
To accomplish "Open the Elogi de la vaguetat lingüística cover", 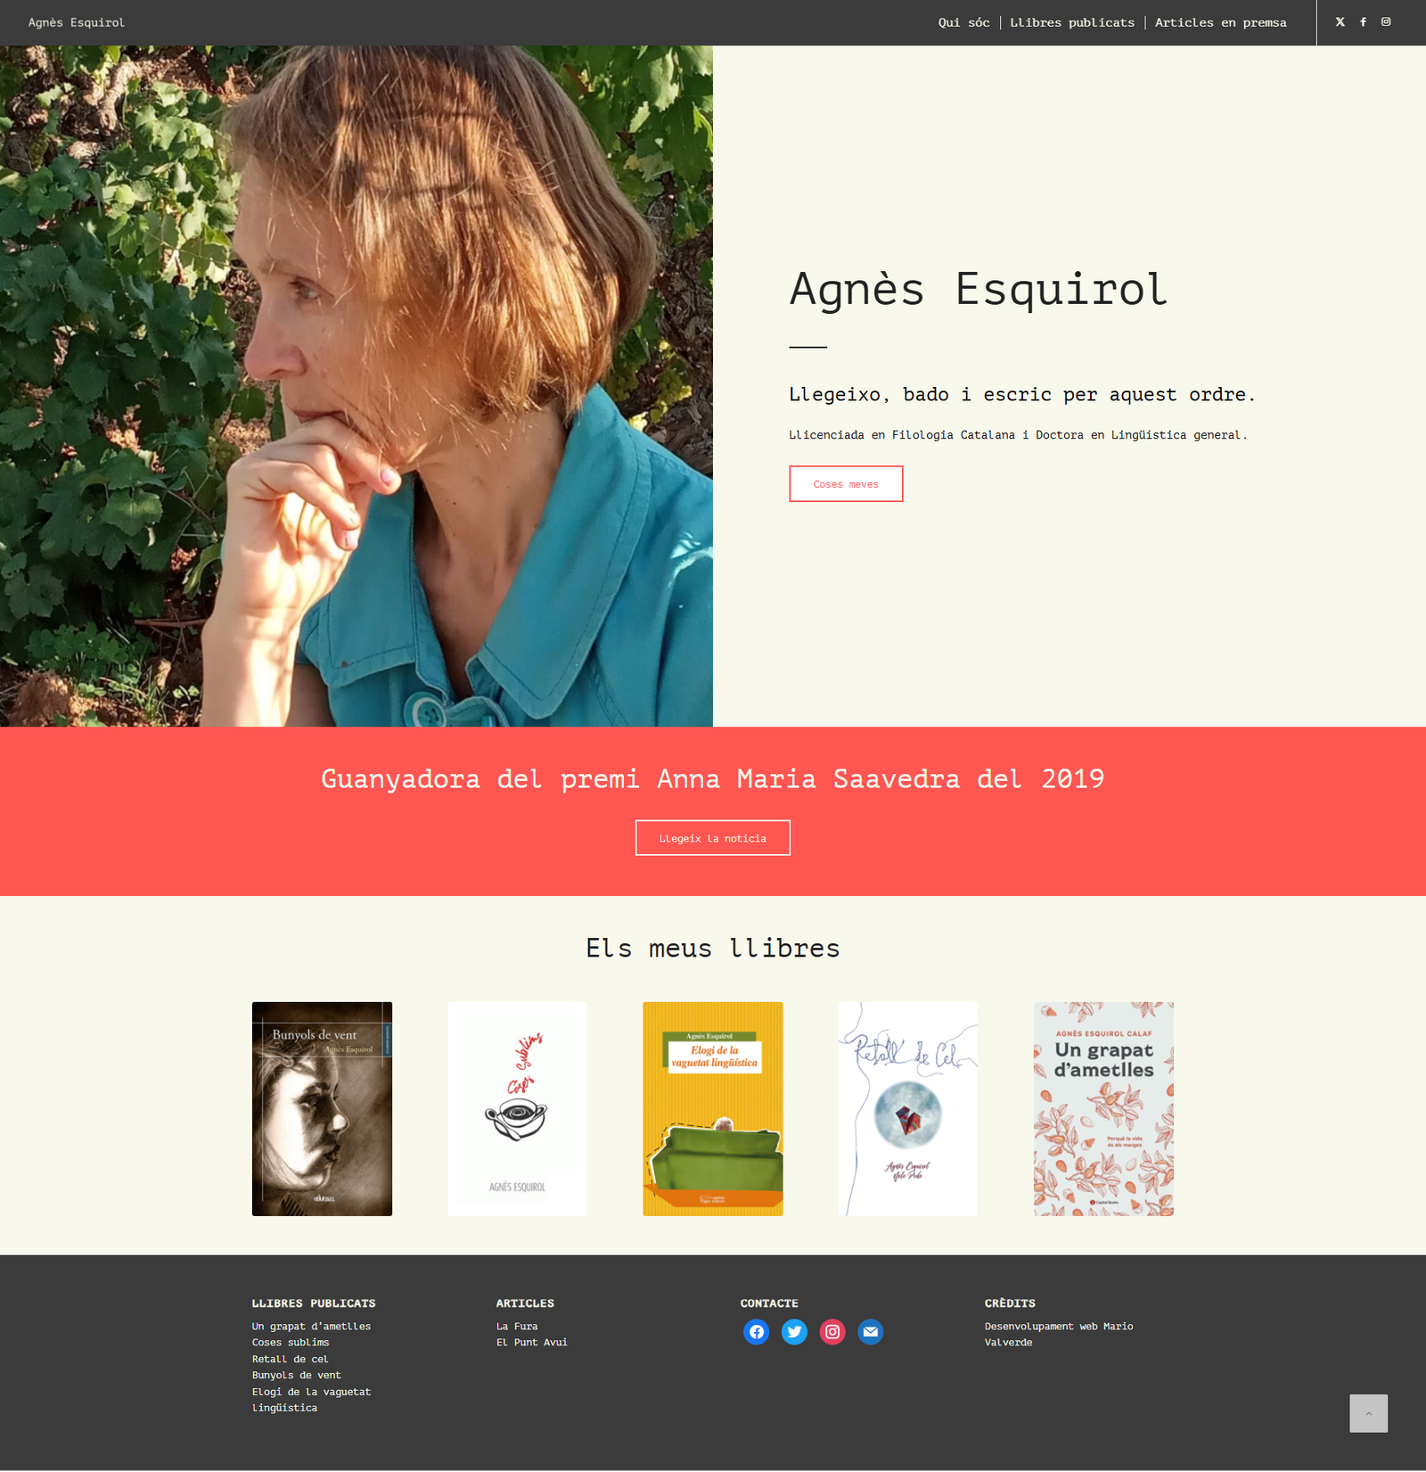I will coord(712,1109).
